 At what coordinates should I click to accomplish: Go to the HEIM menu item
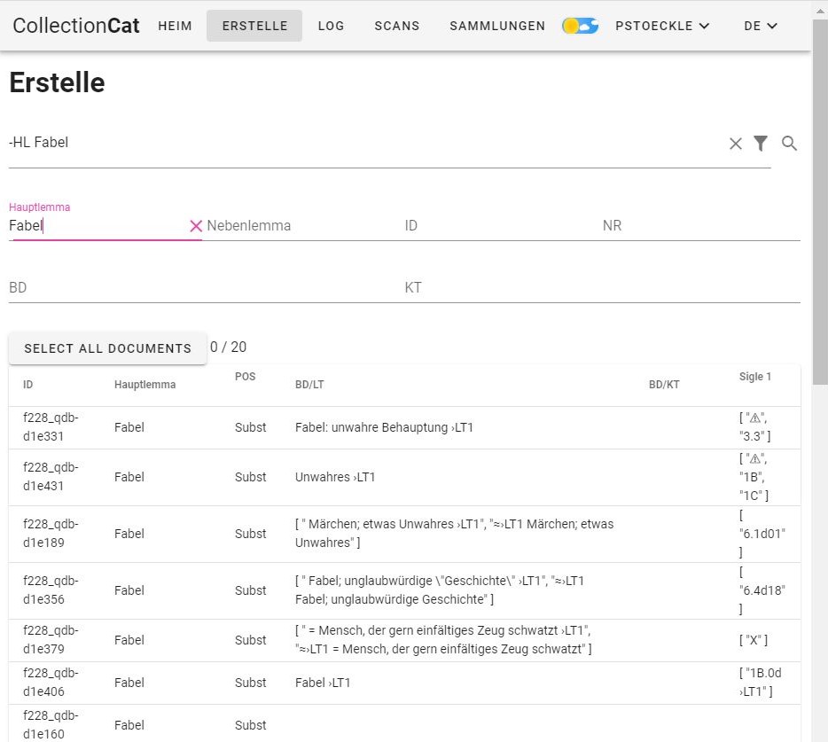(x=175, y=26)
